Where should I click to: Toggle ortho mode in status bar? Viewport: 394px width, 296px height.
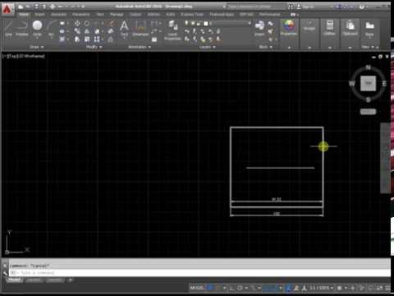tap(231, 288)
